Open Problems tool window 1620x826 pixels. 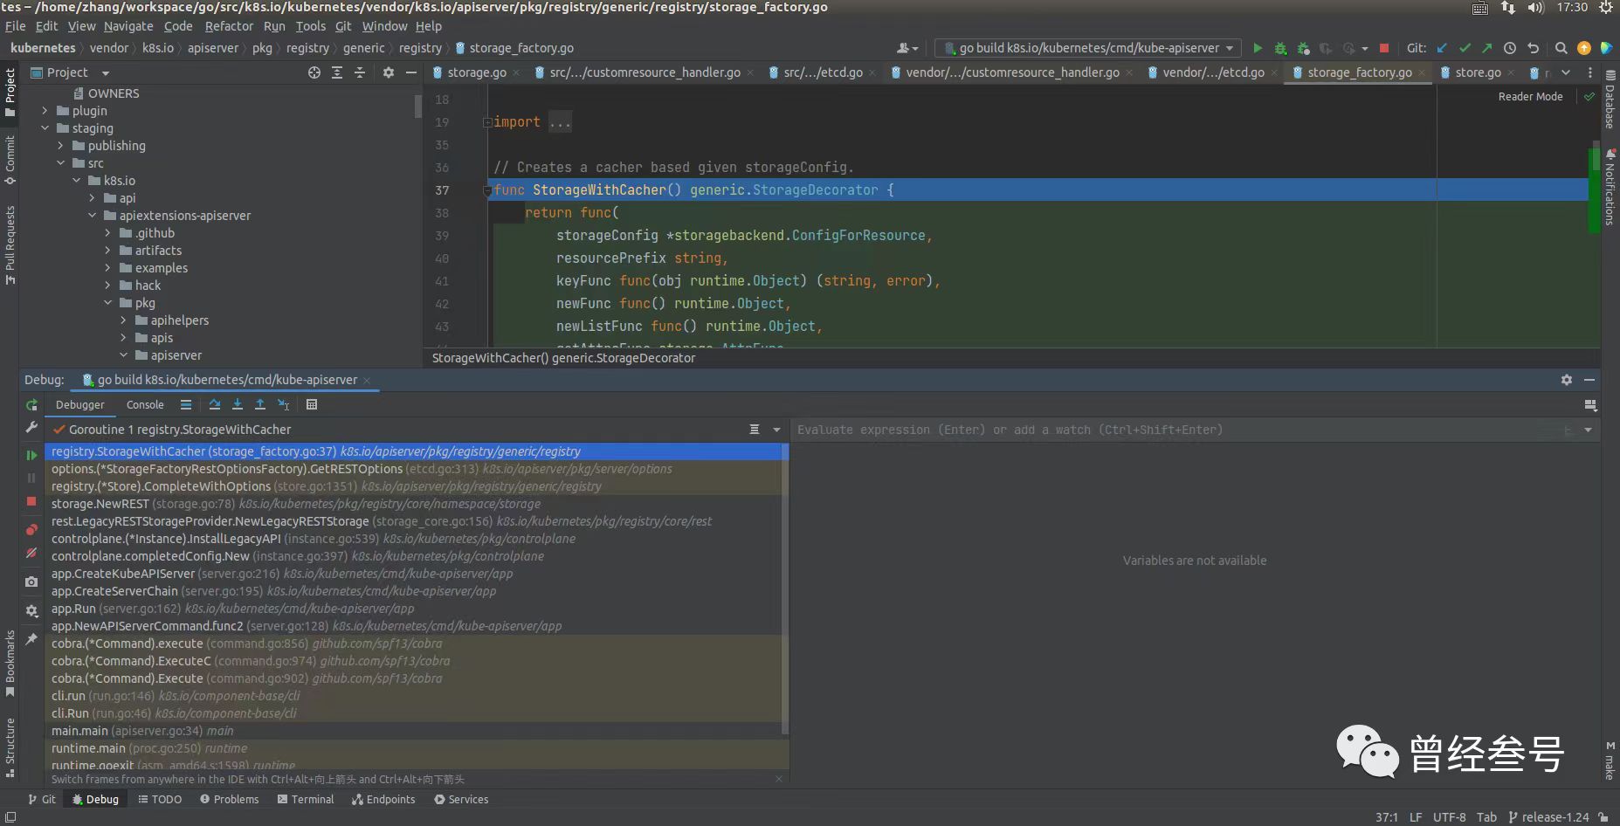click(x=229, y=799)
